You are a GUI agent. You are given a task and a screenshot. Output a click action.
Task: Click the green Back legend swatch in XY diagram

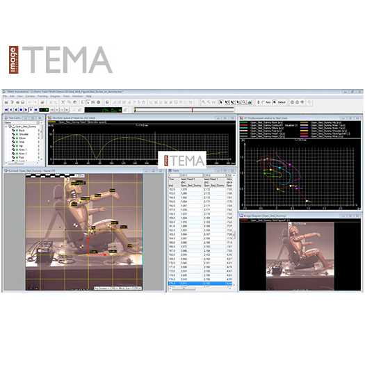[x=243, y=122]
